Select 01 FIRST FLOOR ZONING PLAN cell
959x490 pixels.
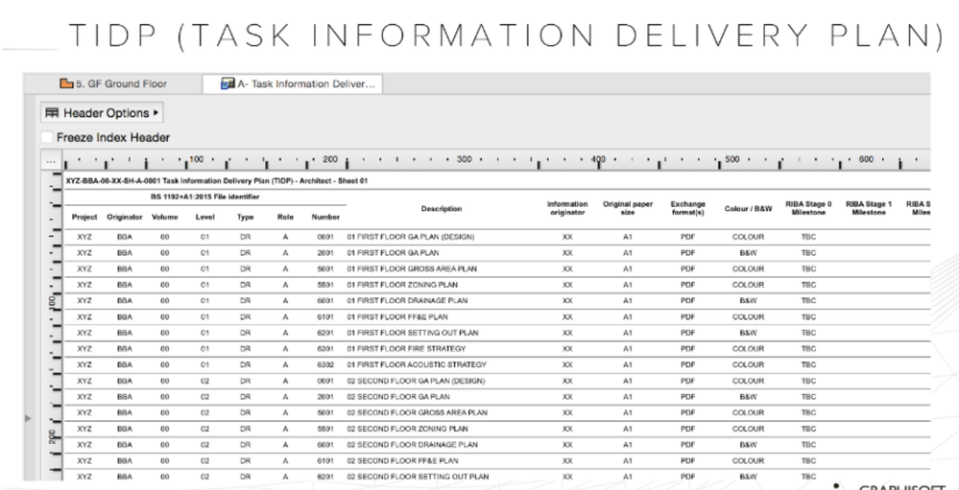click(402, 285)
